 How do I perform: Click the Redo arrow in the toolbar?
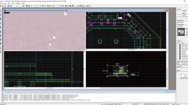[19, 6]
